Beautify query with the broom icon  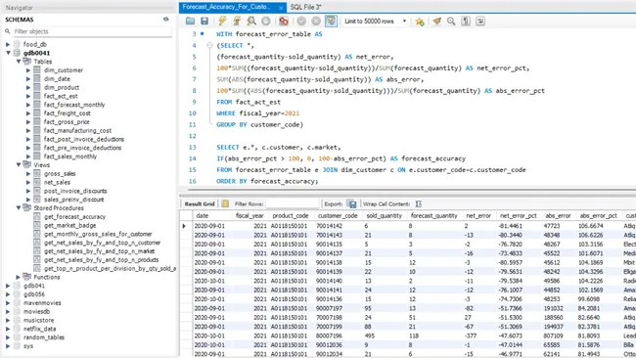tap(436, 22)
